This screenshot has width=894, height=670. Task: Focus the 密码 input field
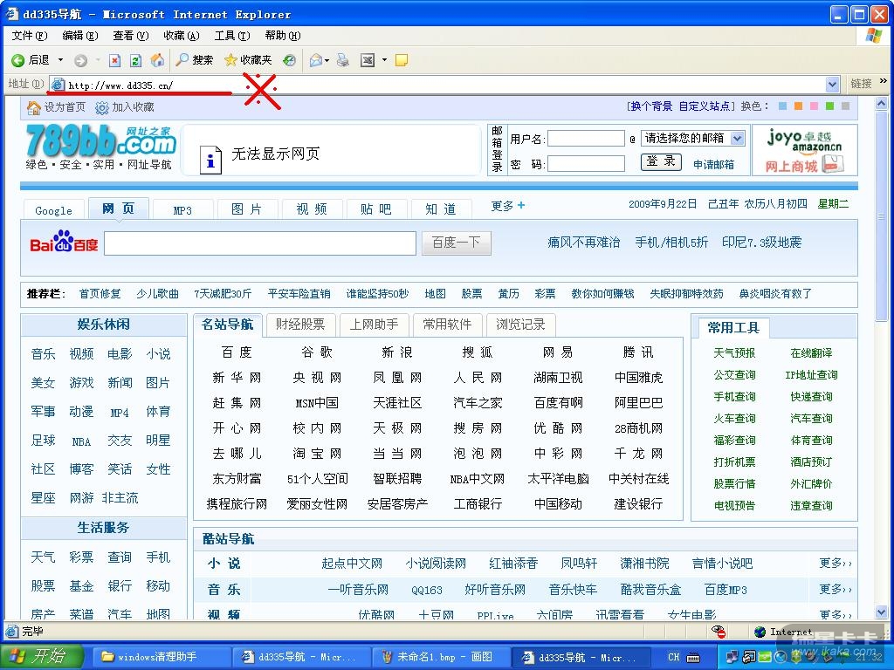coord(586,164)
